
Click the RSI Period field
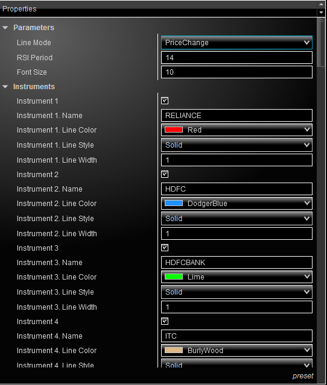click(x=237, y=58)
